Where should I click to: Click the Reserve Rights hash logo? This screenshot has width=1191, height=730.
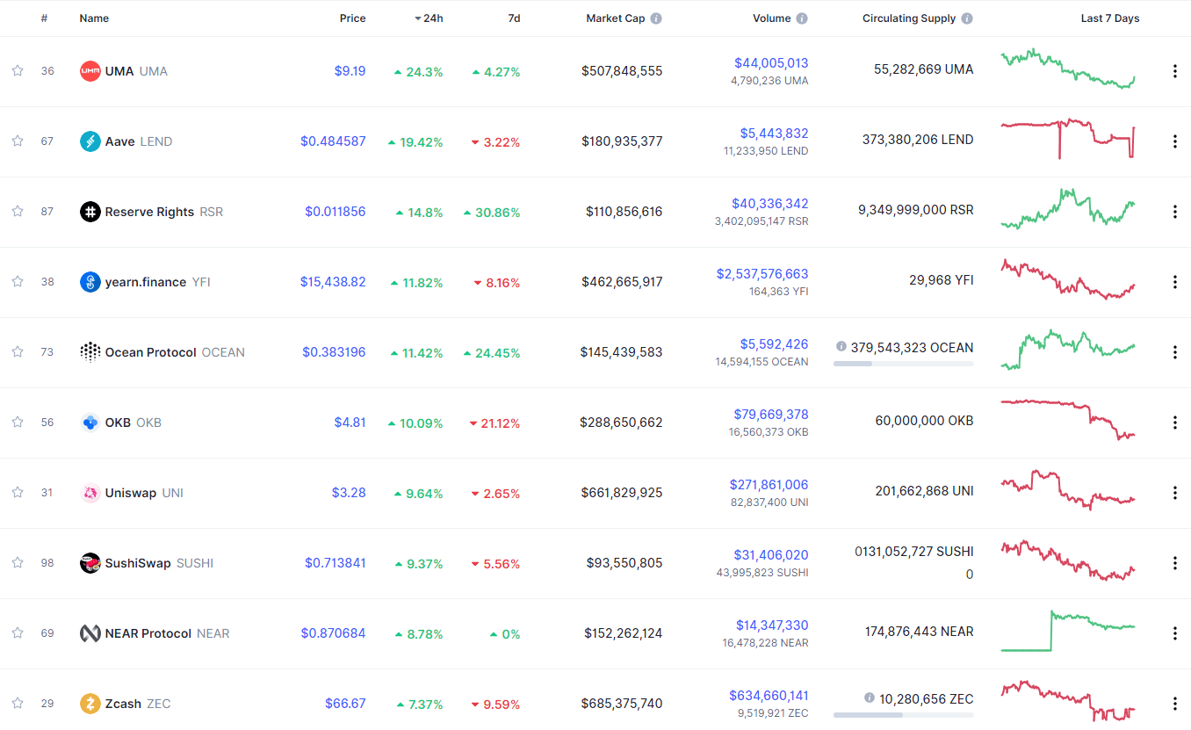click(x=90, y=212)
